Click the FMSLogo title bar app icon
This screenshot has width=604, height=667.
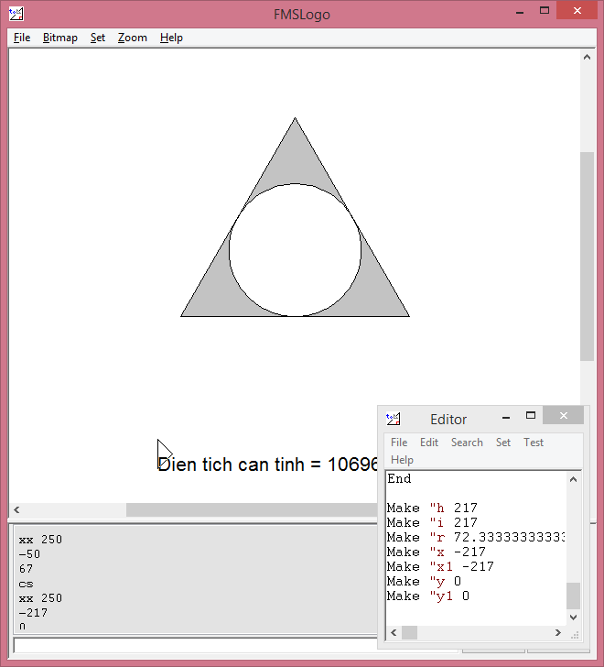pyautogui.click(x=16, y=14)
